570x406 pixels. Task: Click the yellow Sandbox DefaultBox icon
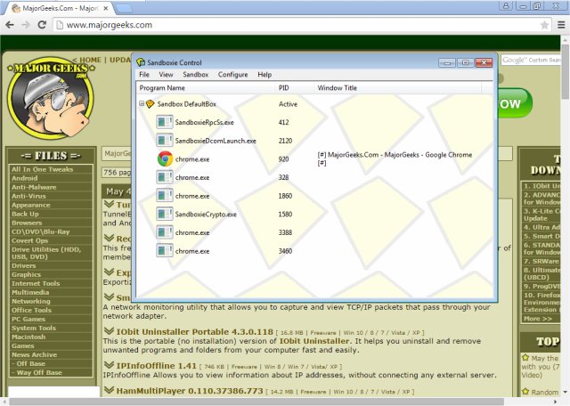[x=150, y=104]
